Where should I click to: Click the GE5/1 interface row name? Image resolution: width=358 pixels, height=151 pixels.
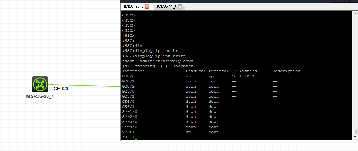[128, 97]
